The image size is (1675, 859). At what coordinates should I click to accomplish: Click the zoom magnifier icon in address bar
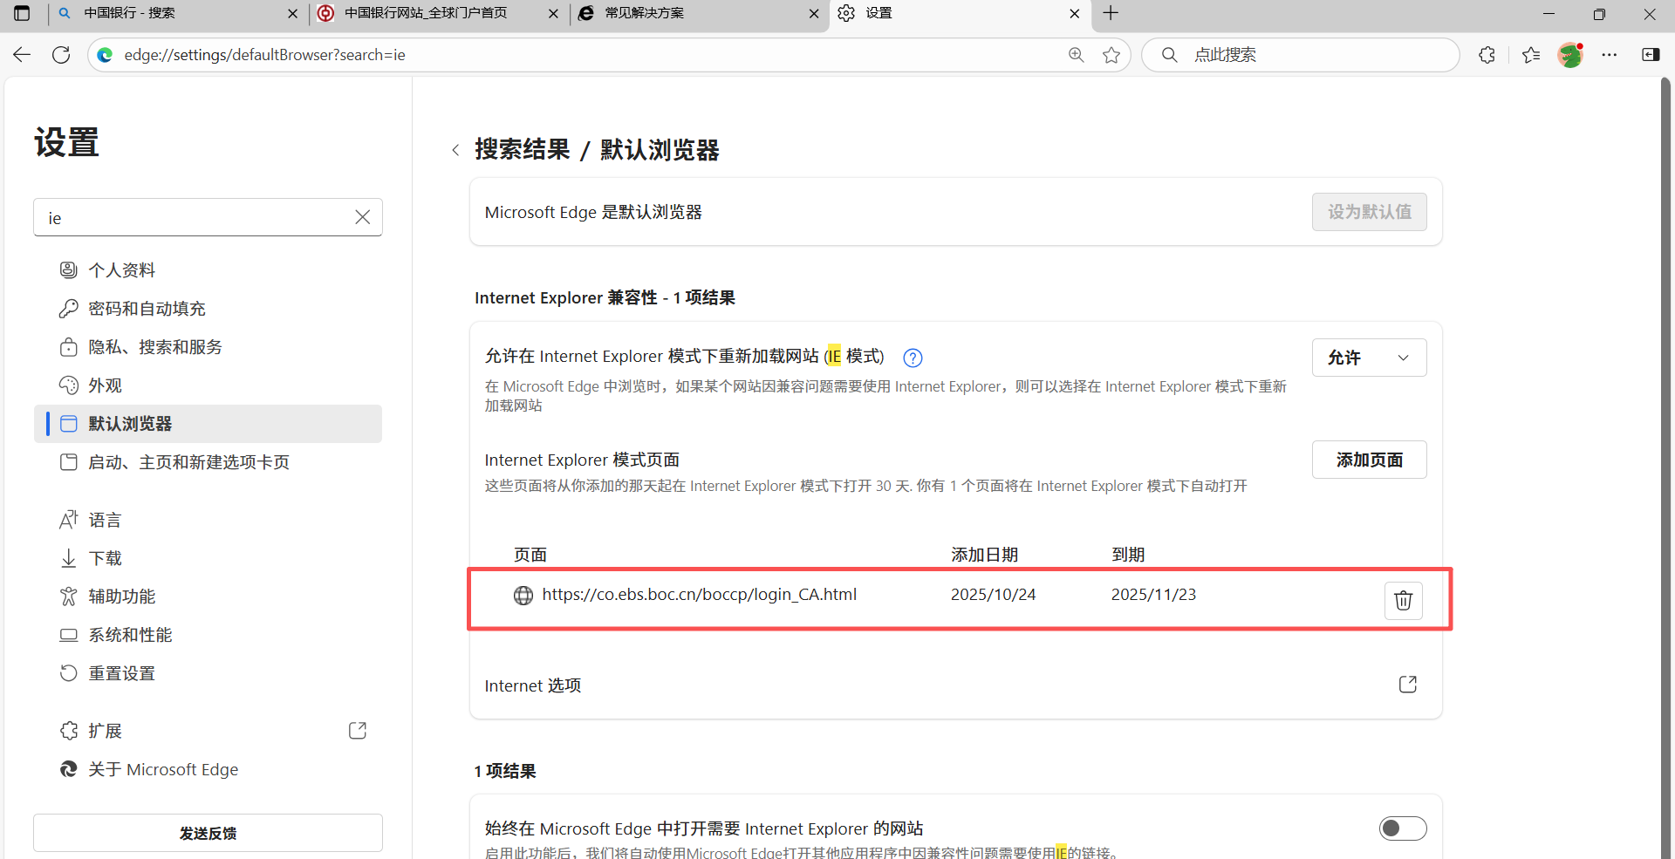[1077, 55]
